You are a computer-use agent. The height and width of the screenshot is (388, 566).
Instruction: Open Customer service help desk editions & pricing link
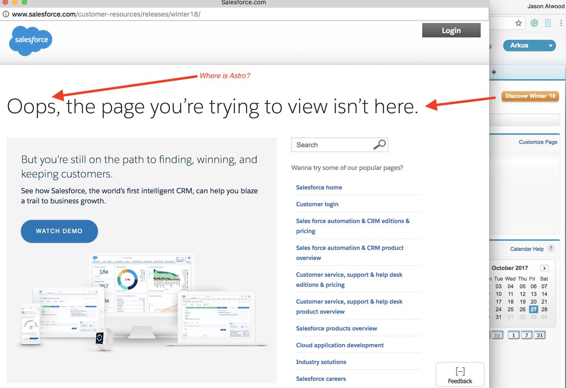tap(350, 280)
